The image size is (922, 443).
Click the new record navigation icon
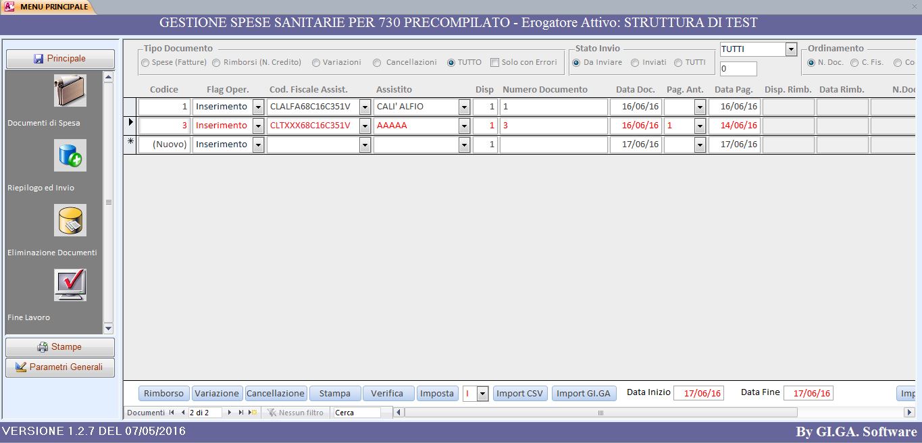pyautogui.click(x=253, y=412)
